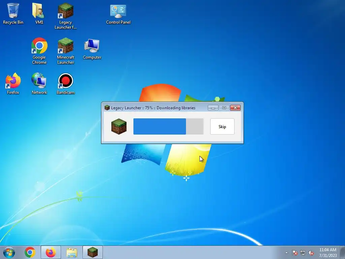Open the Action Center flag icon
Viewport: 345px width, 259px height.
coord(295,253)
